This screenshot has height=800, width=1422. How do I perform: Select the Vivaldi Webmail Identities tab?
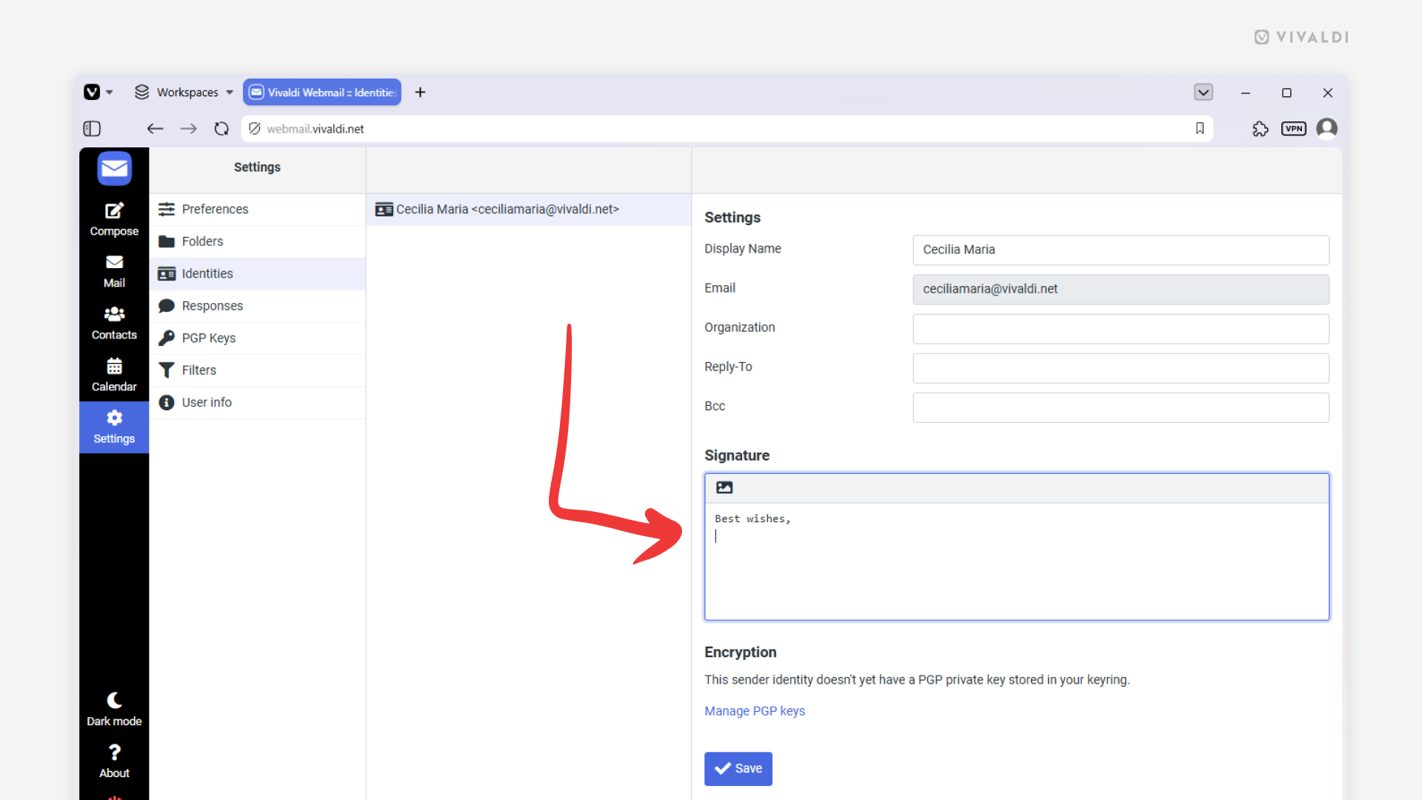tap(322, 93)
